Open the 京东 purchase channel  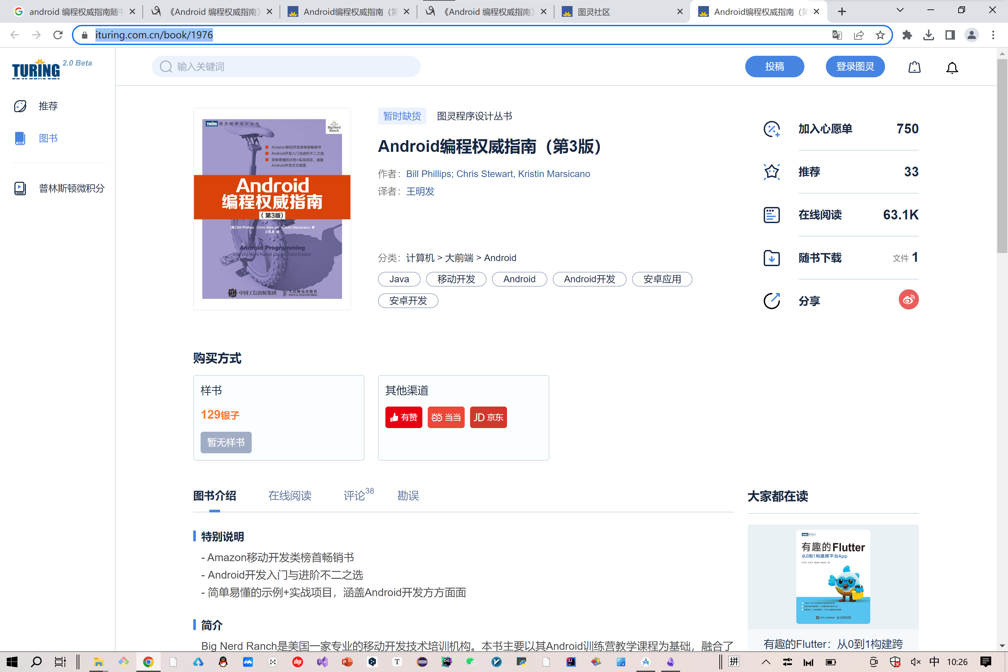pyautogui.click(x=488, y=417)
